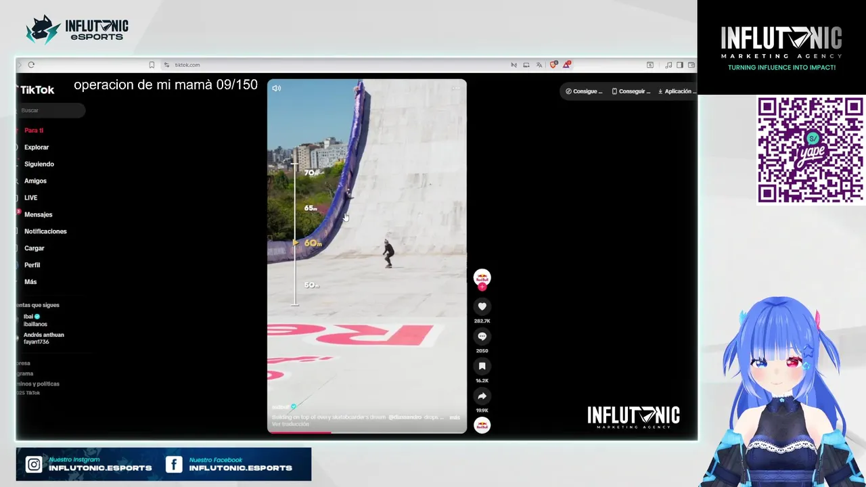Screen dimensions: 866x487
Task: Open Amigos section
Action: click(x=35, y=181)
